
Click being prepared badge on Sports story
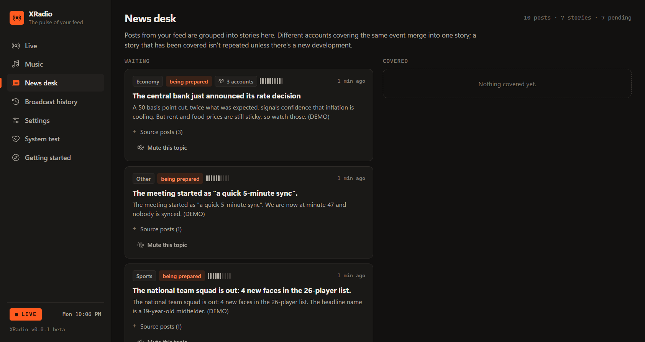click(182, 276)
